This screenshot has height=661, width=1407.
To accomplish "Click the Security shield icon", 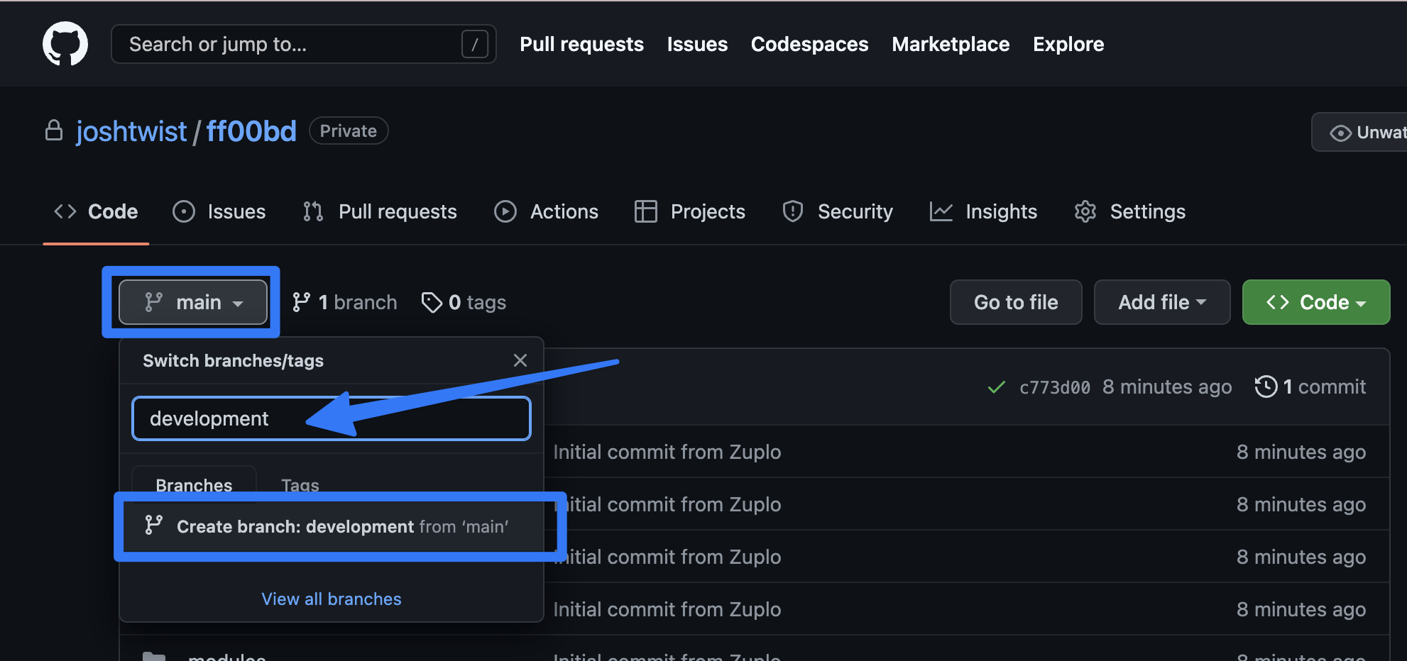I will (x=793, y=211).
